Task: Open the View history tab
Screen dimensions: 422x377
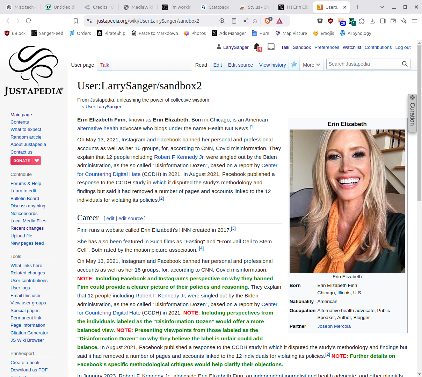Action: point(272,65)
